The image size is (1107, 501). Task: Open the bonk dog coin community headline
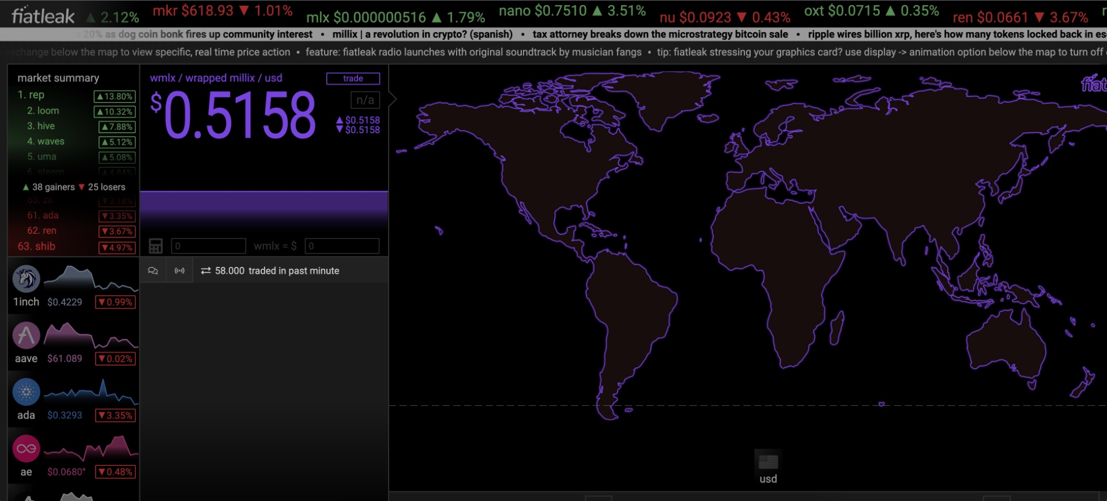193,34
